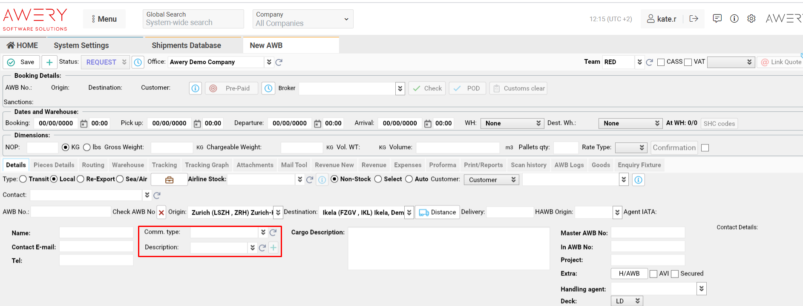Open the Routing tab
This screenshot has height=306, width=803.
(x=93, y=165)
